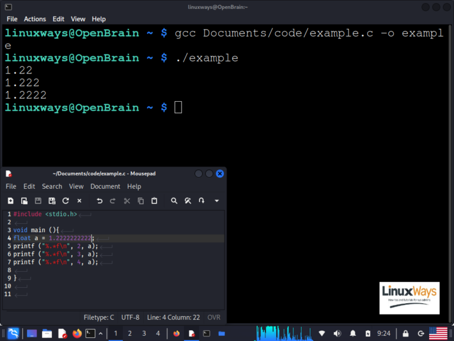Click the running Mousepad task button
The width and height of the screenshot is (454, 341).
(x=192, y=333)
